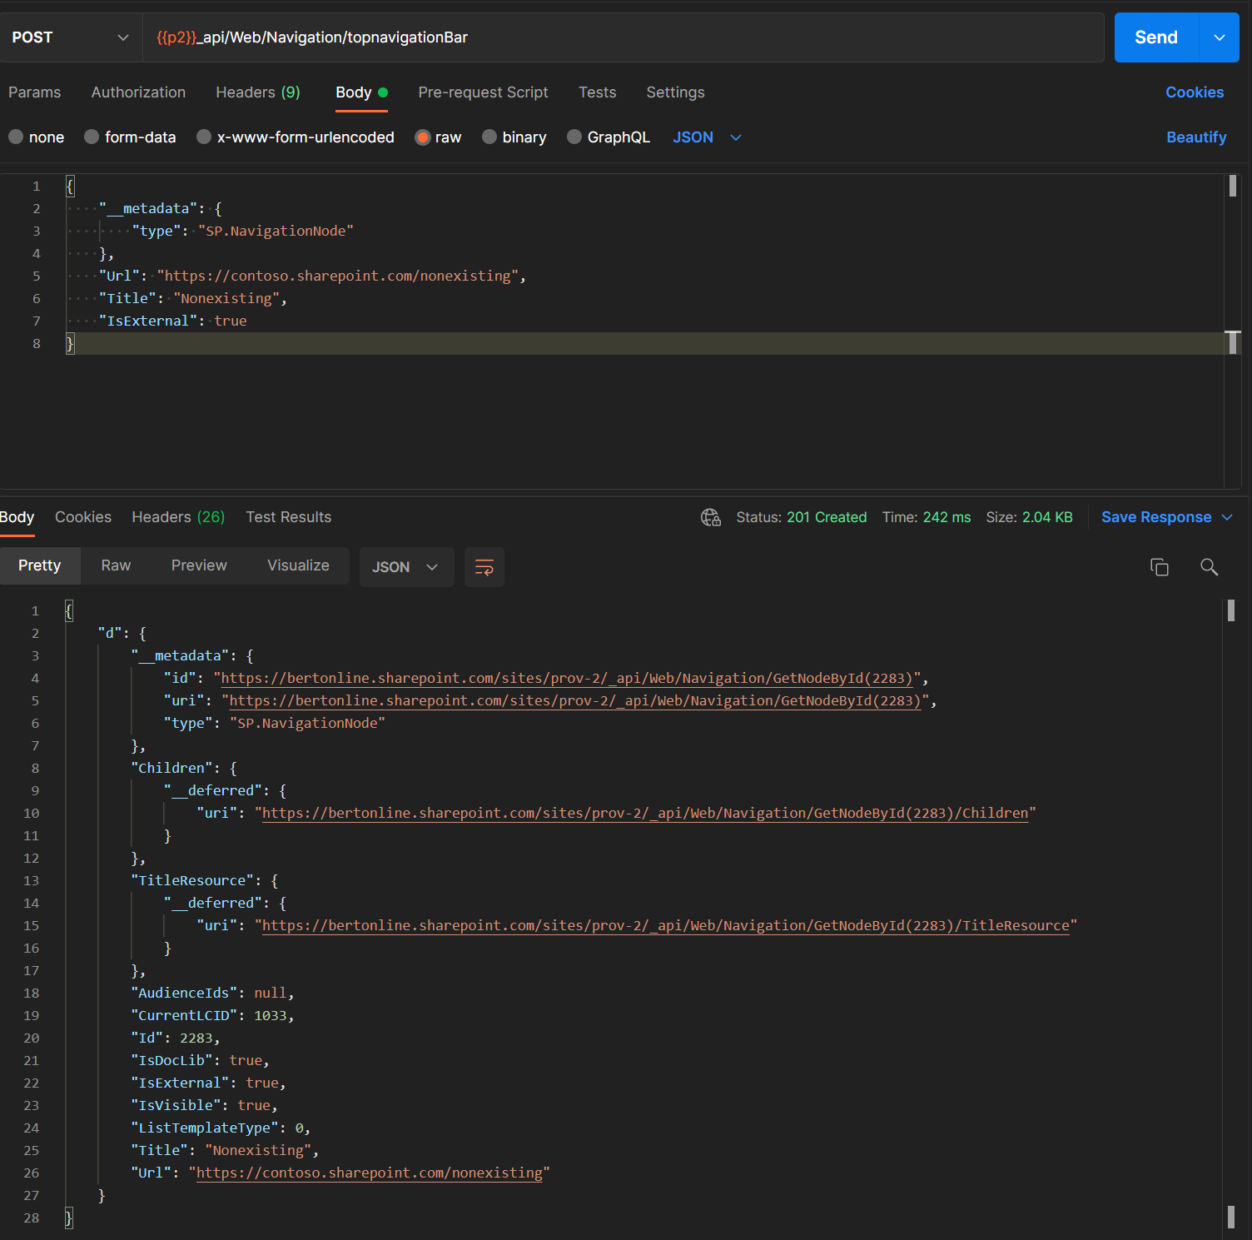Open the JSON content-type dropdown
This screenshot has width=1252, height=1240.
pos(705,137)
